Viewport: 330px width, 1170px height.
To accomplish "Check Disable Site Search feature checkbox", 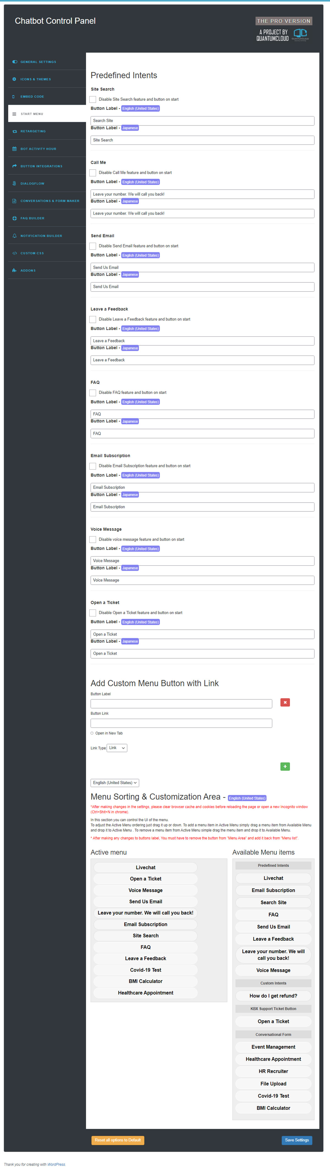I will [93, 99].
